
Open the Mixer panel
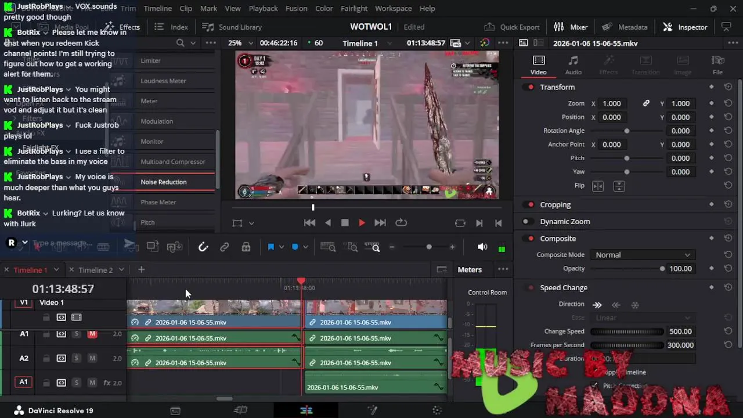(x=571, y=27)
